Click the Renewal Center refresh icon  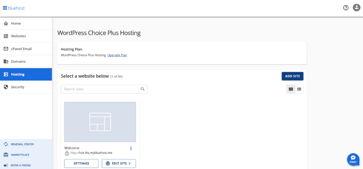(x=6, y=144)
